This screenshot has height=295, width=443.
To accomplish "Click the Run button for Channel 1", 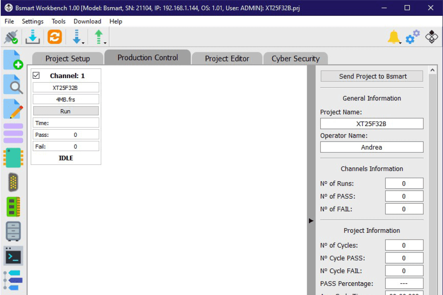I will pyautogui.click(x=66, y=111).
